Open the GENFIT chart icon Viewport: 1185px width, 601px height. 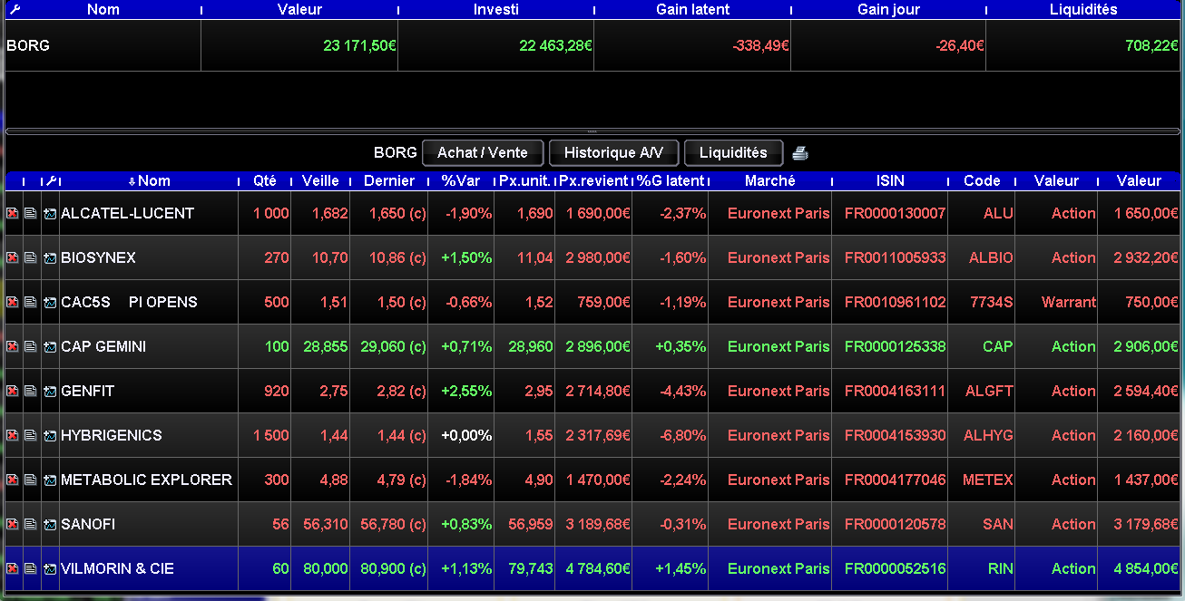(50, 391)
